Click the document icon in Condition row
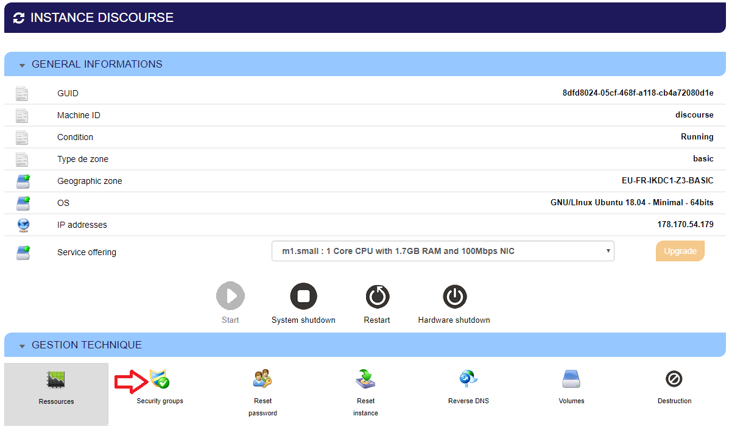Viewport: 729px width, 430px height. click(x=22, y=137)
